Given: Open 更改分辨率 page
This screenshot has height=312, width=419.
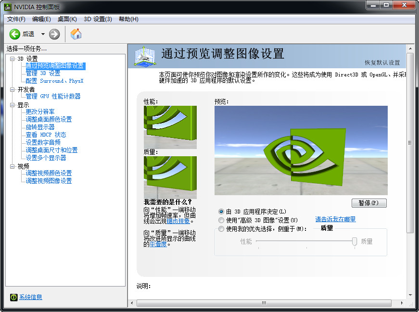Looking at the screenshot, I should point(40,112).
